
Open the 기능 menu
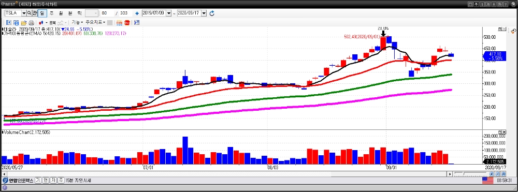click(x=77, y=22)
